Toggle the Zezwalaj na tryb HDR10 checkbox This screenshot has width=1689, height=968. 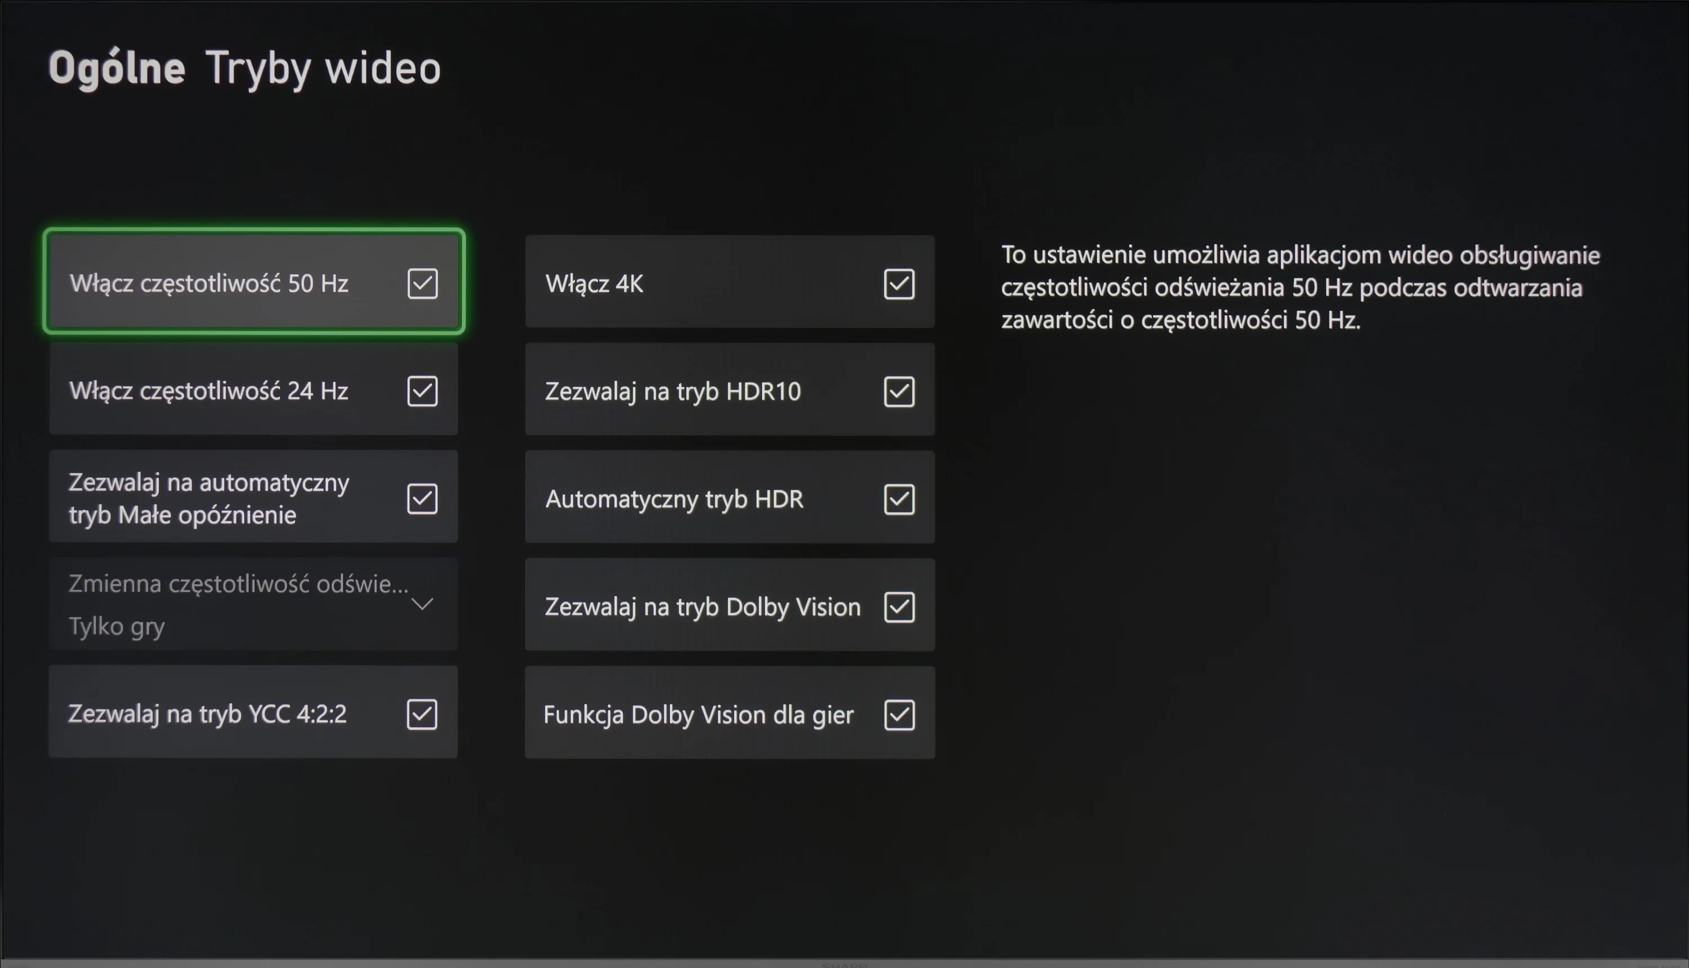899,391
